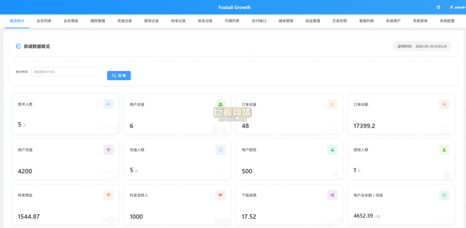The image size is (466, 228).
Task: Click the orange box icon on 抢单佣金 card
Action: pyautogui.click(x=108, y=195)
